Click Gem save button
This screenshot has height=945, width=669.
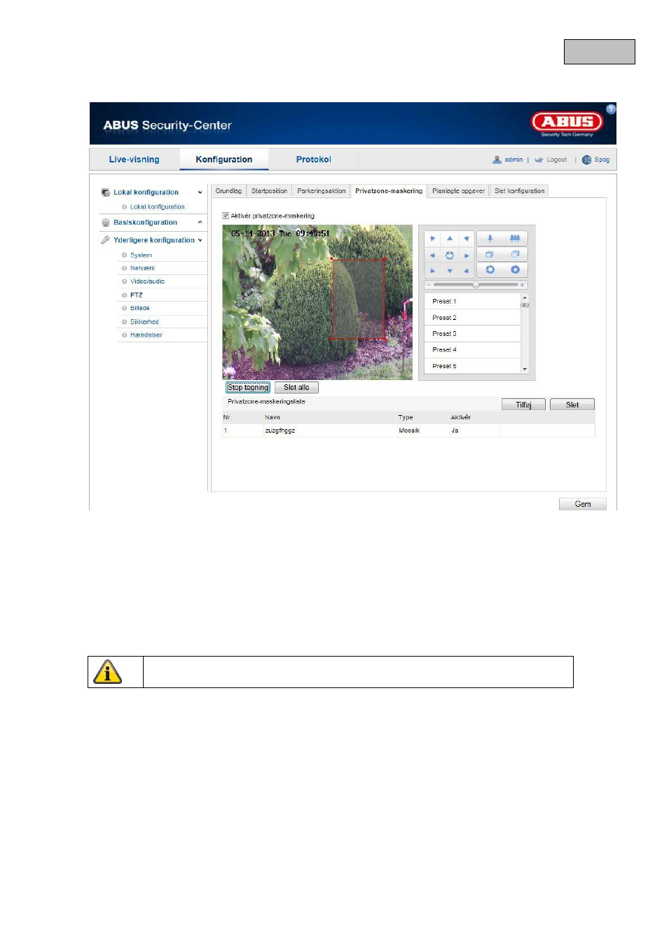click(x=583, y=504)
